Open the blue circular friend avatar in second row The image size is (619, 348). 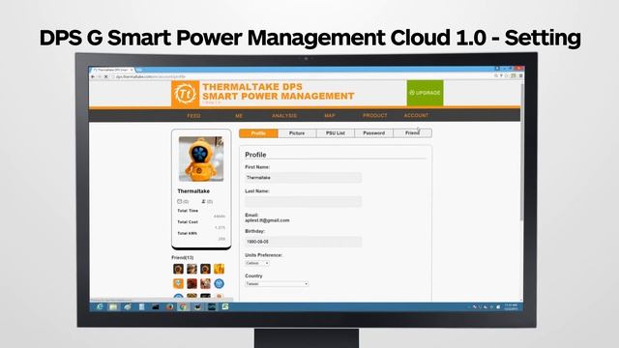[220, 283]
